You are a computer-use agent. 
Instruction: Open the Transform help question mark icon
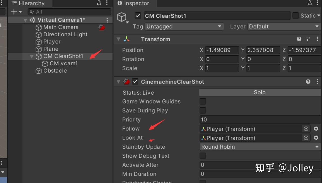(299, 39)
